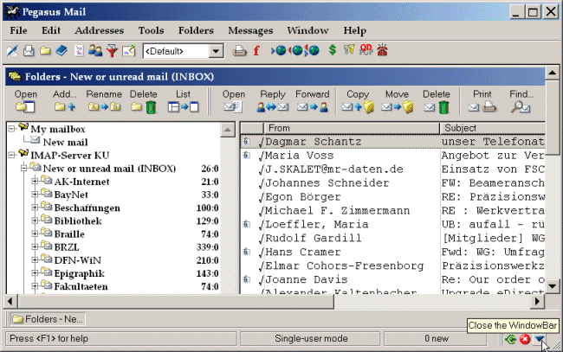This screenshot has height=352, width=563.
Task: Select the message from Joanne Davis
Action: click(x=393, y=279)
